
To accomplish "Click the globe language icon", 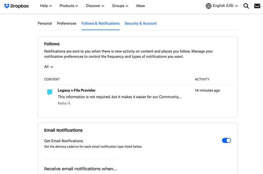I will pyautogui.click(x=208, y=6).
